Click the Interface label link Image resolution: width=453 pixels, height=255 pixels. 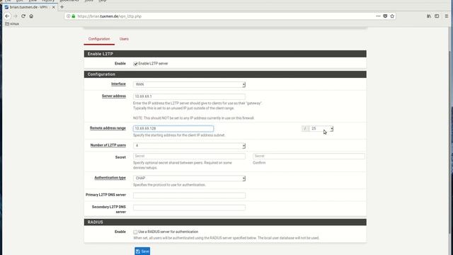click(x=118, y=84)
